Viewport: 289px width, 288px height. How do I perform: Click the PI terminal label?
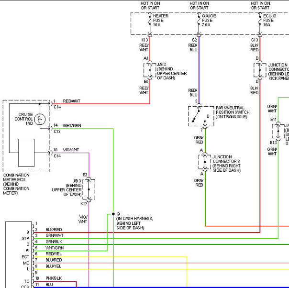(27, 251)
